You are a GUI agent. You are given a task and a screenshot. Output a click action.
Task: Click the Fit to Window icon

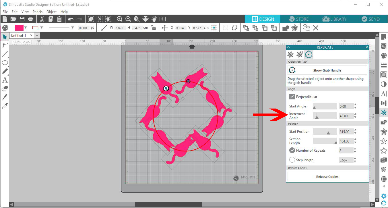click(163, 19)
